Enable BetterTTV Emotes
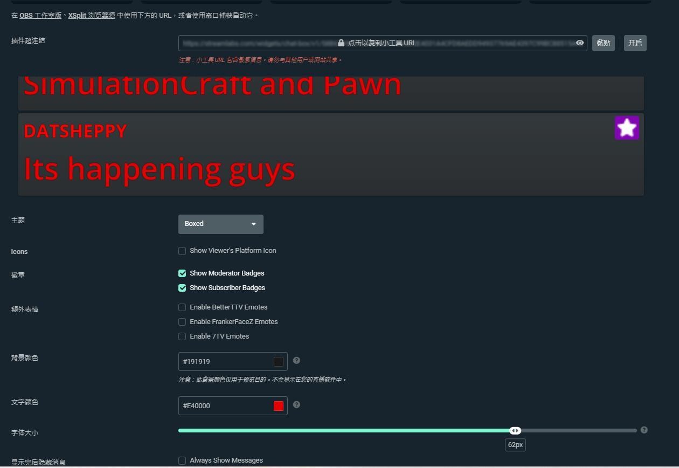Screen dimensions: 679x468 pos(182,307)
